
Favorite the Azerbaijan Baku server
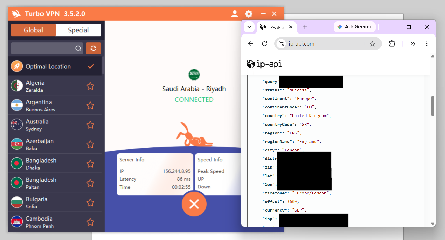pos(90,144)
